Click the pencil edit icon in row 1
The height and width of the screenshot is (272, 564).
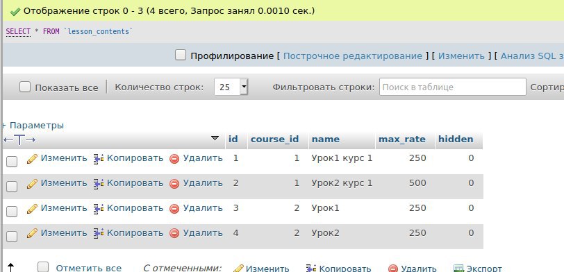(32, 159)
